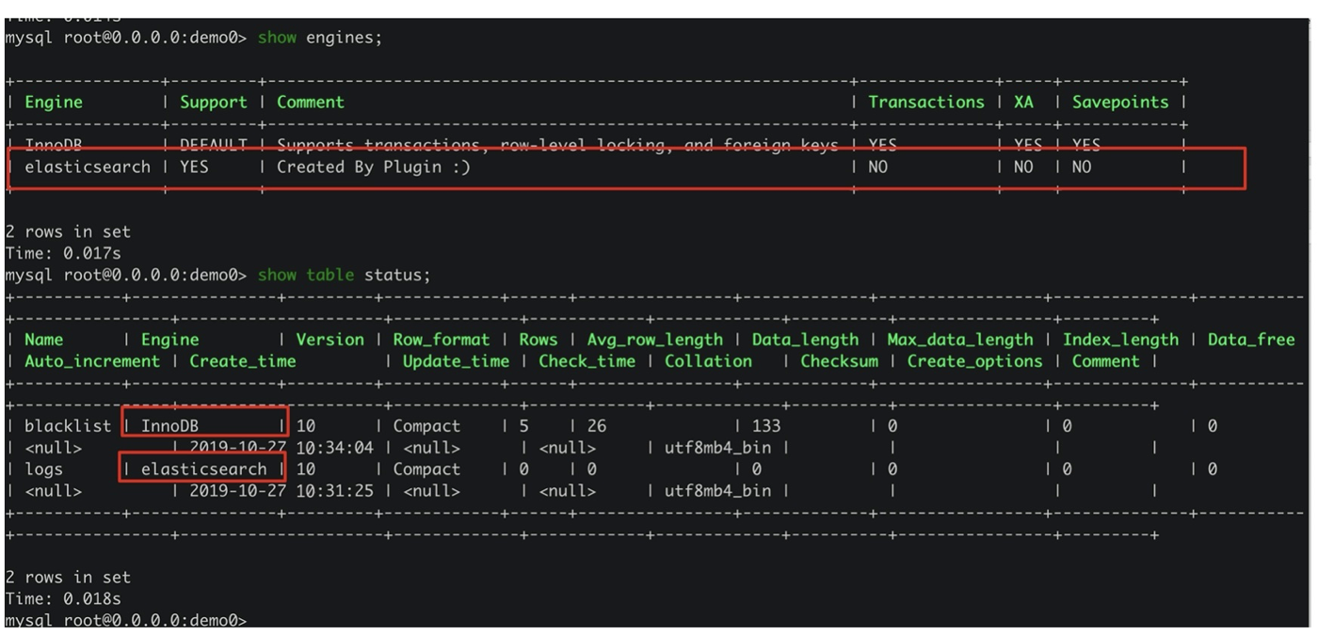Select the "Version" column header
This screenshot has height=635, width=1318.
pyautogui.click(x=330, y=340)
